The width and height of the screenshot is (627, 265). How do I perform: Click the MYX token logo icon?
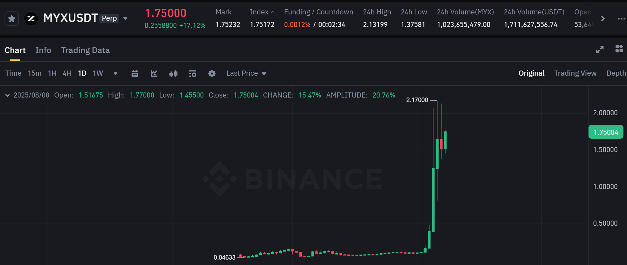pyautogui.click(x=31, y=19)
